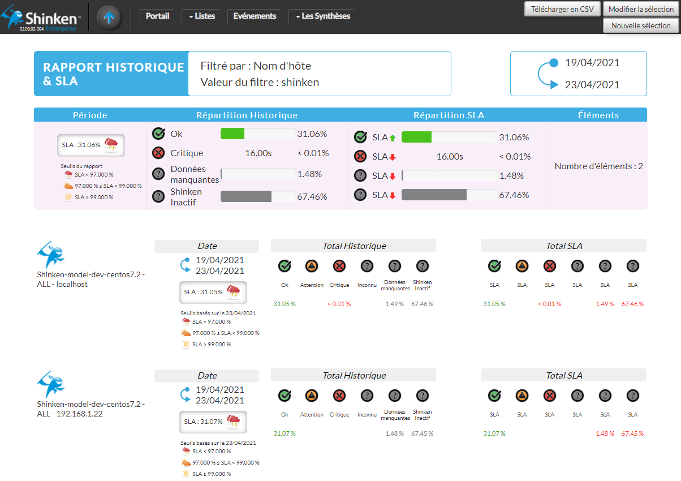681x481 pixels.
Task: Click the Shinken Inactif icon for 192.168.1.22
Action: [422, 396]
